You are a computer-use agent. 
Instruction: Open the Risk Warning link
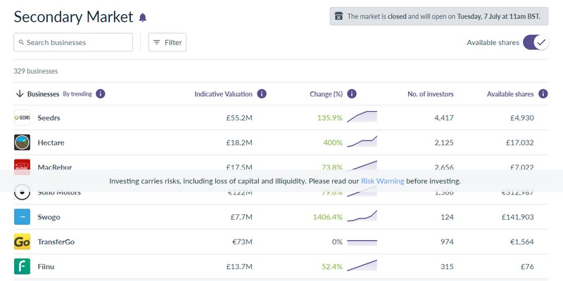[x=382, y=181]
